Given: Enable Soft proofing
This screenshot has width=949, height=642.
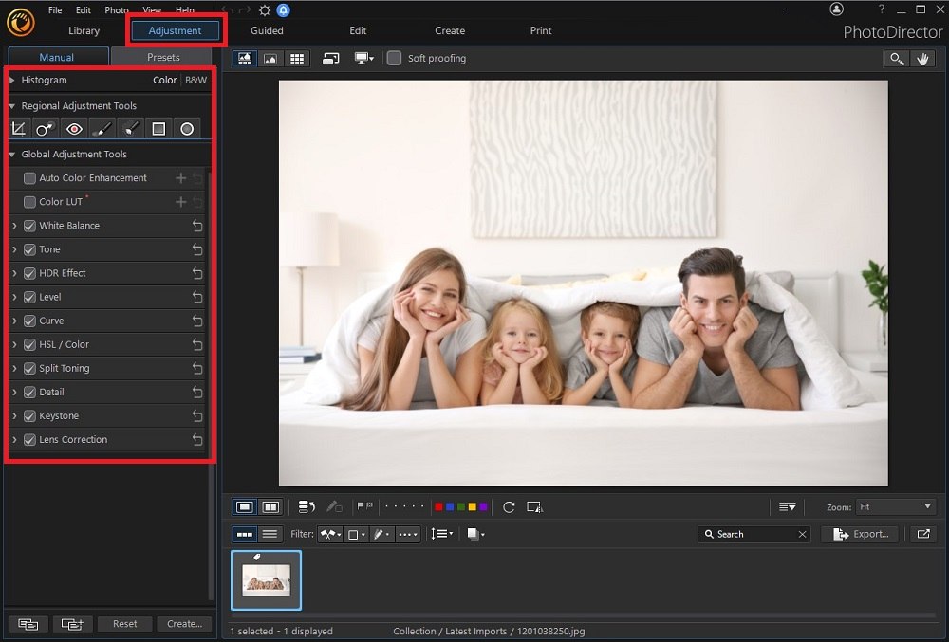Looking at the screenshot, I should [x=394, y=58].
